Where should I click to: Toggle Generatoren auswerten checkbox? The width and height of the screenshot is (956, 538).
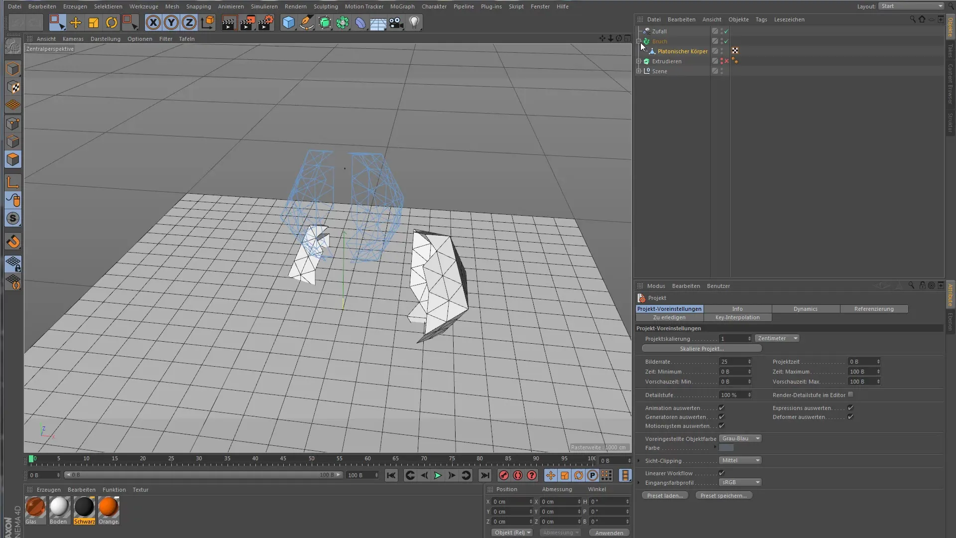pyautogui.click(x=721, y=416)
